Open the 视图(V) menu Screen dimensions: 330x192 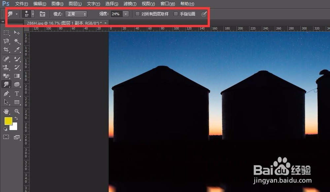click(148, 4)
